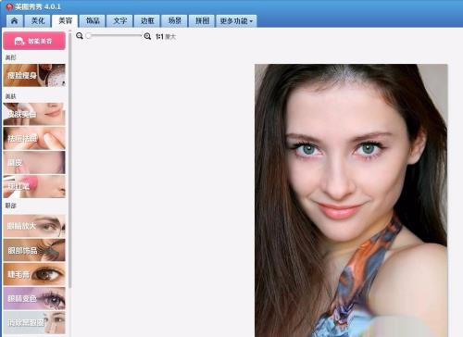This screenshot has width=463, height=337.
Task: Open the Home tab icon
Action: (14, 21)
